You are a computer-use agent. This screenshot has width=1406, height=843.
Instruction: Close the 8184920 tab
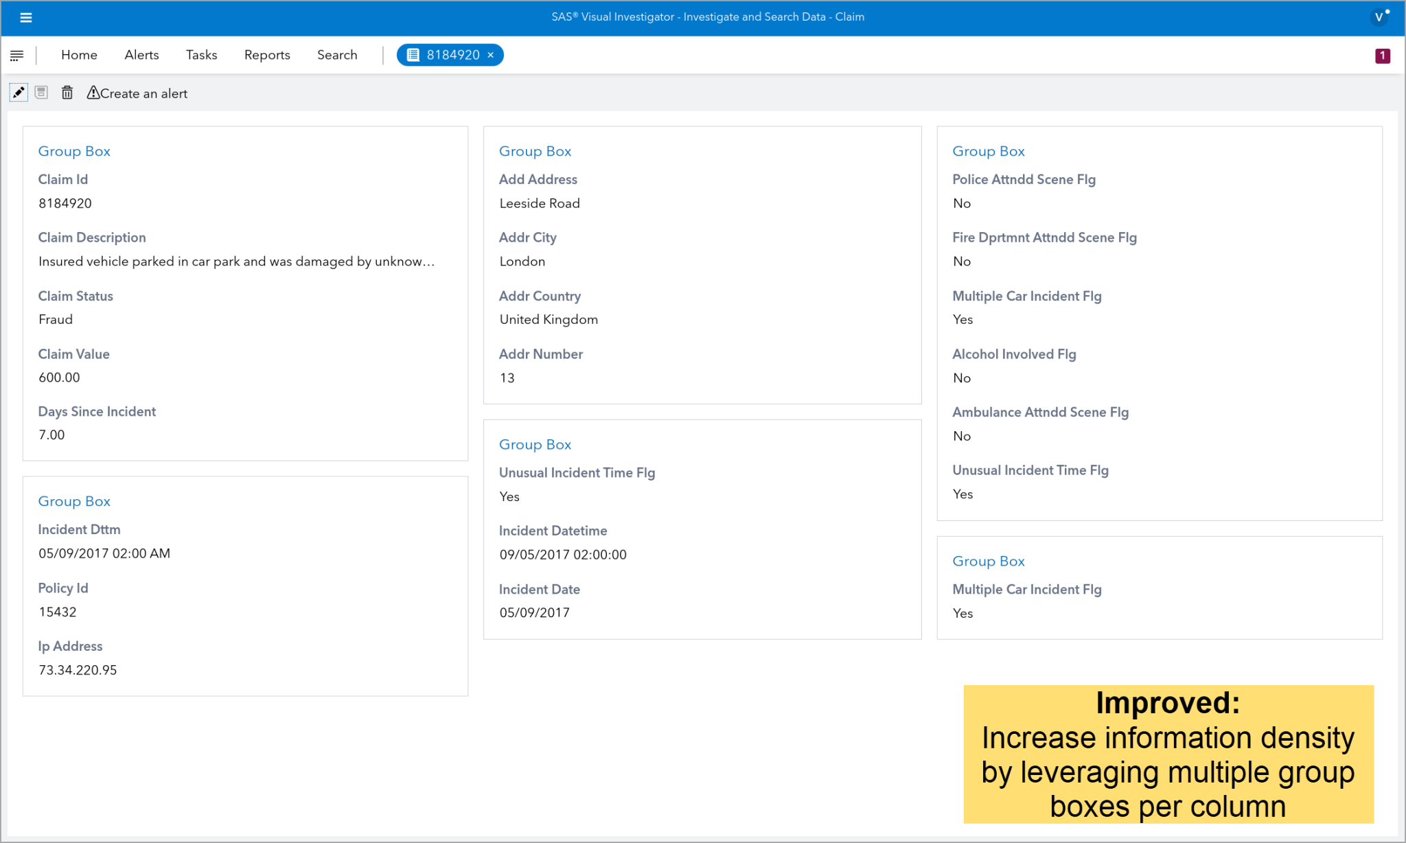click(490, 55)
